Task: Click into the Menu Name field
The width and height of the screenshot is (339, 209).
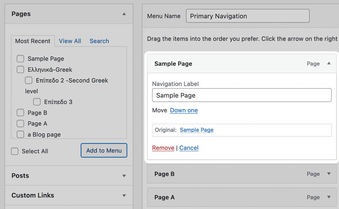Action: click(x=247, y=16)
